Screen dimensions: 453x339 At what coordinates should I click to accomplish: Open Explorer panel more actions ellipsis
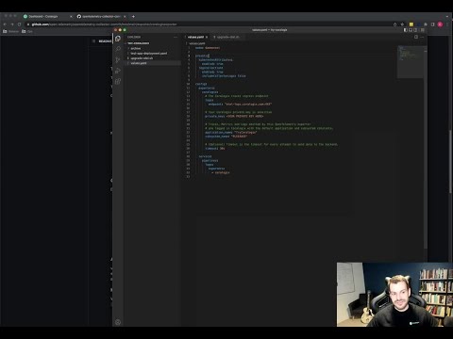[x=176, y=37]
